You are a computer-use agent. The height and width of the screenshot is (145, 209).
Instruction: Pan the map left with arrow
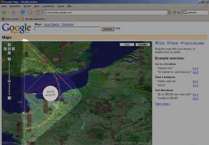(5, 49)
